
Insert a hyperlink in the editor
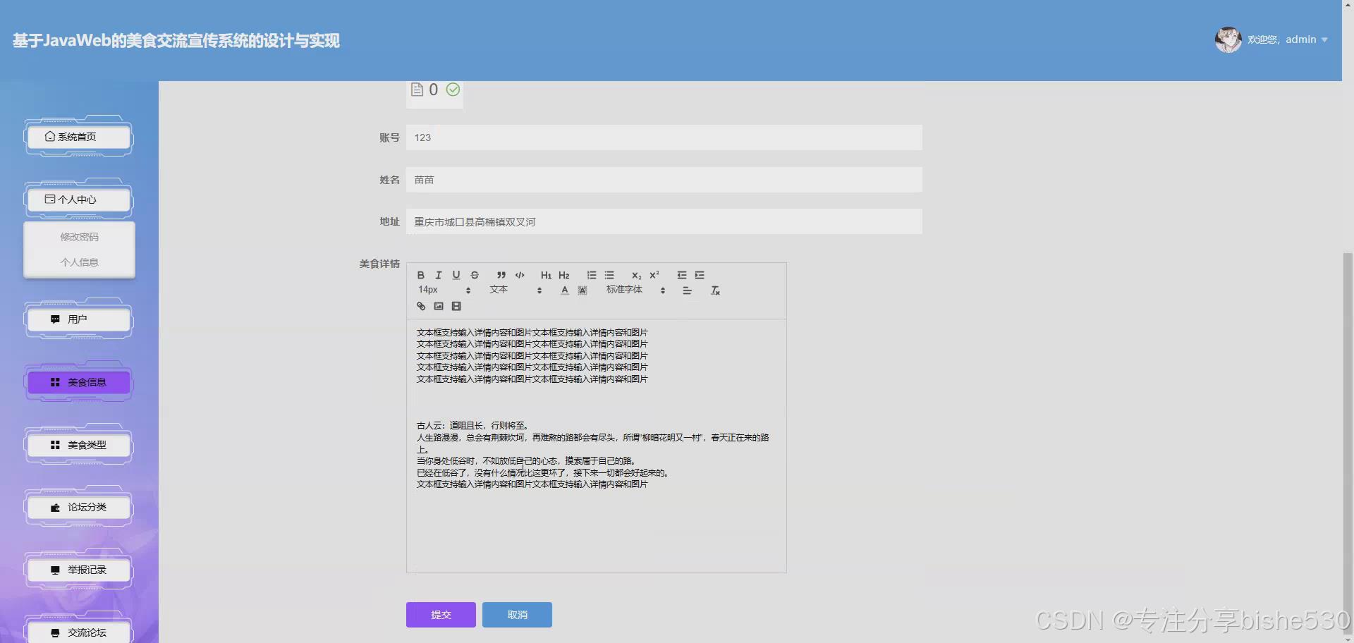tap(420, 306)
